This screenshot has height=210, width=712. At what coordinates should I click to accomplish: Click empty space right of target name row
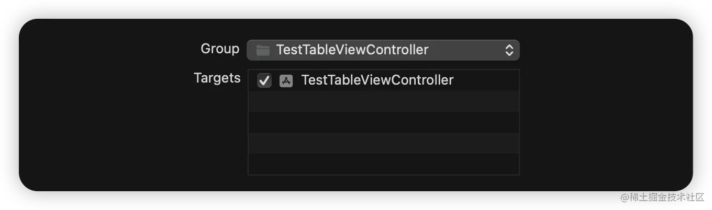coord(487,80)
